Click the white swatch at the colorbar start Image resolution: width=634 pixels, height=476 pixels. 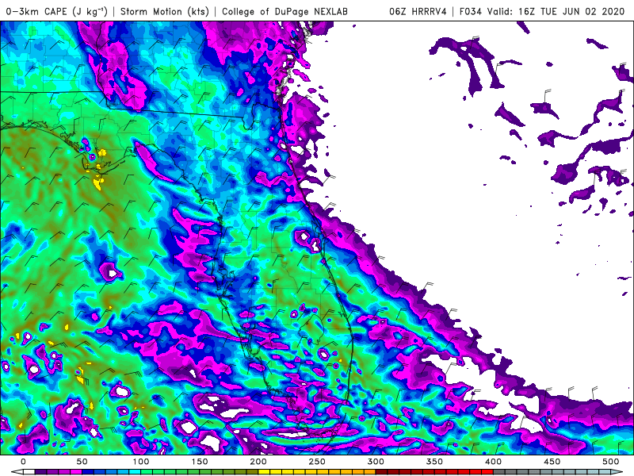[x=29, y=472]
